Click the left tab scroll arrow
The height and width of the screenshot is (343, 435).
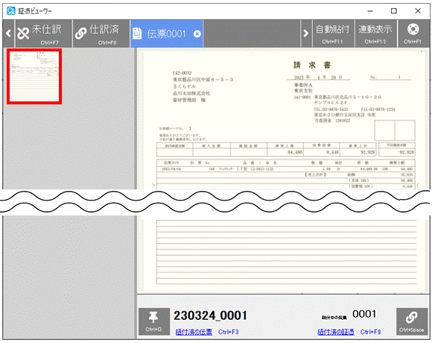[x=9, y=34]
